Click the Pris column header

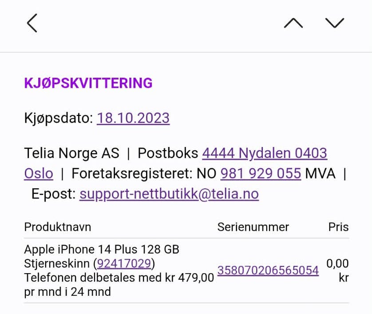coord(338,227)
